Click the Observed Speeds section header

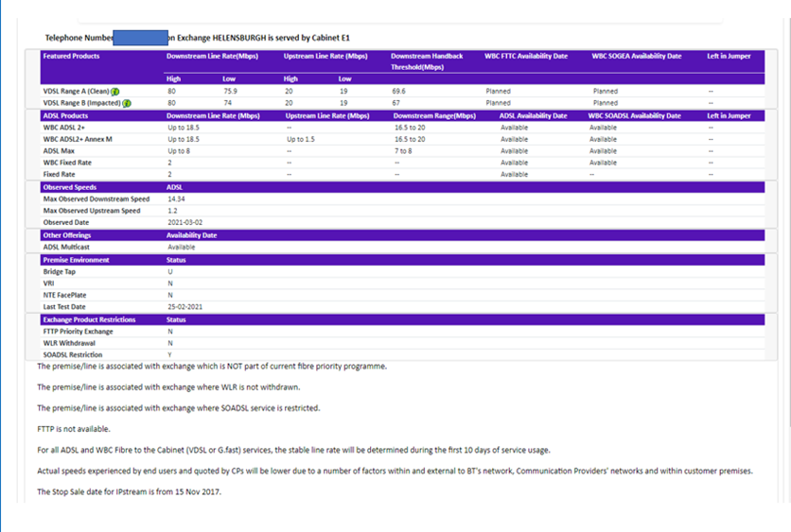click(69, 187)
